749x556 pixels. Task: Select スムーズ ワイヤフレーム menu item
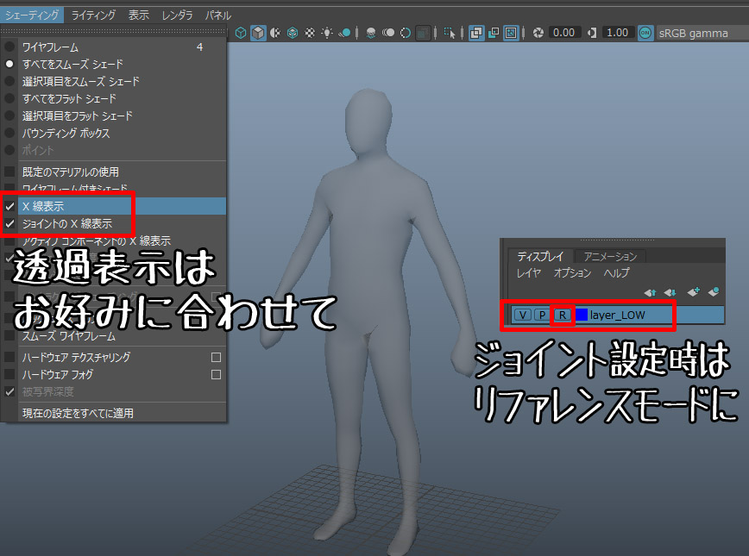pos(114,336)
